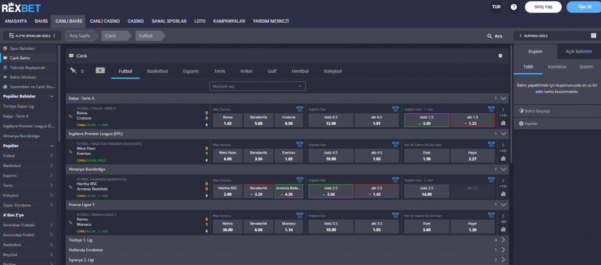Click the Üye Ol signup button
The image size is (601, 265).
(x=584, y=7)
